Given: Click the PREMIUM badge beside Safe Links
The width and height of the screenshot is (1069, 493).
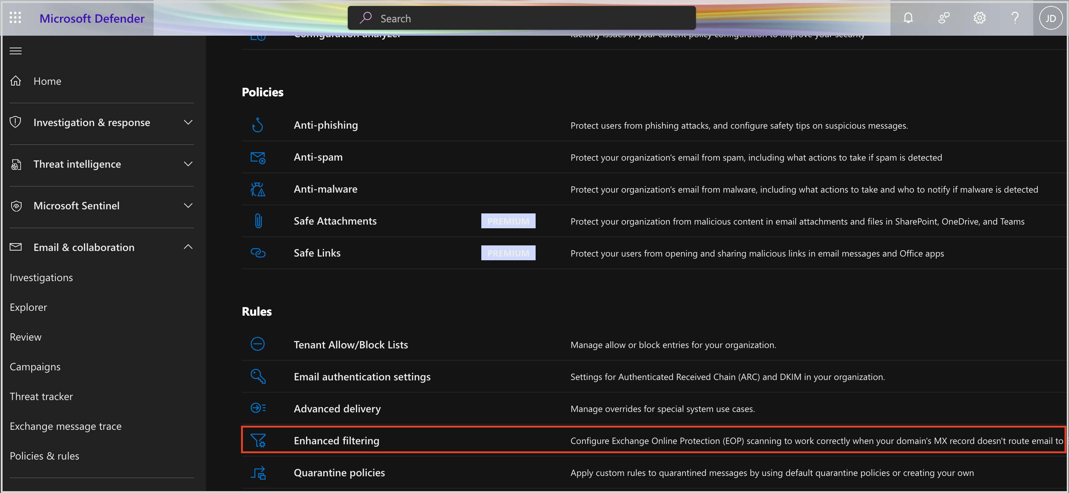Looking at the screenshot, I should pyautogui.click(x=508, y=253).
